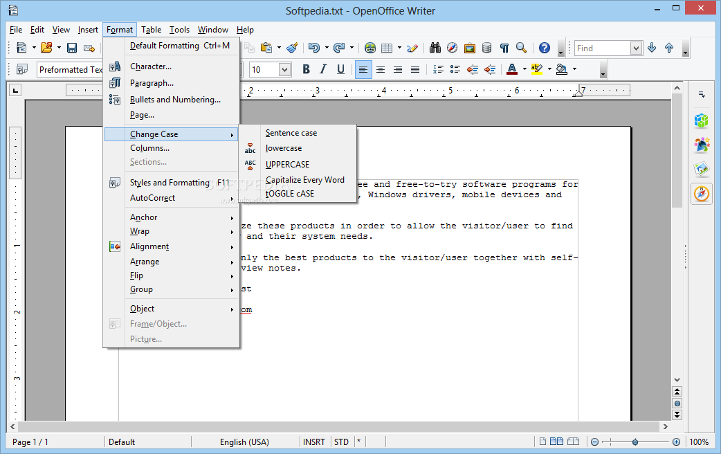This screenshot has width=721, height=454.
Task: Open Gallery icon in the toolbar
Action: (x=469, y=48)
